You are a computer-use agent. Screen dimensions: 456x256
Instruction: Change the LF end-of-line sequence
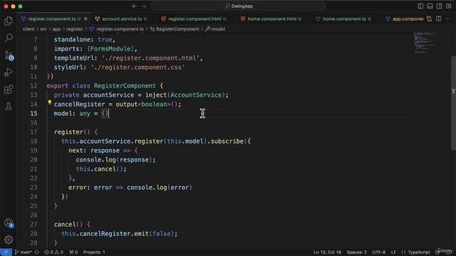(393, 252)
